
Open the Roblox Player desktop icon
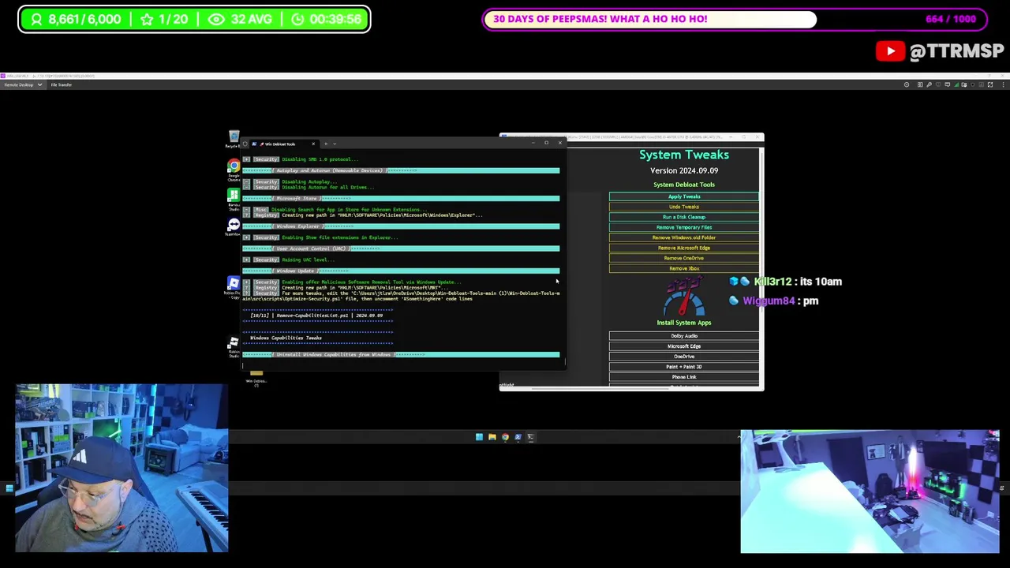[234, 286]
